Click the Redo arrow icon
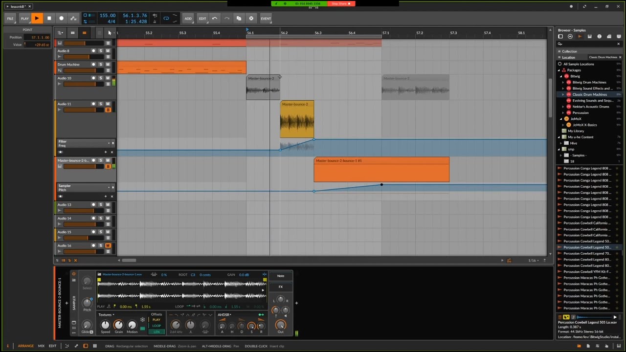The image size is (626, 352). pos(226,19)
